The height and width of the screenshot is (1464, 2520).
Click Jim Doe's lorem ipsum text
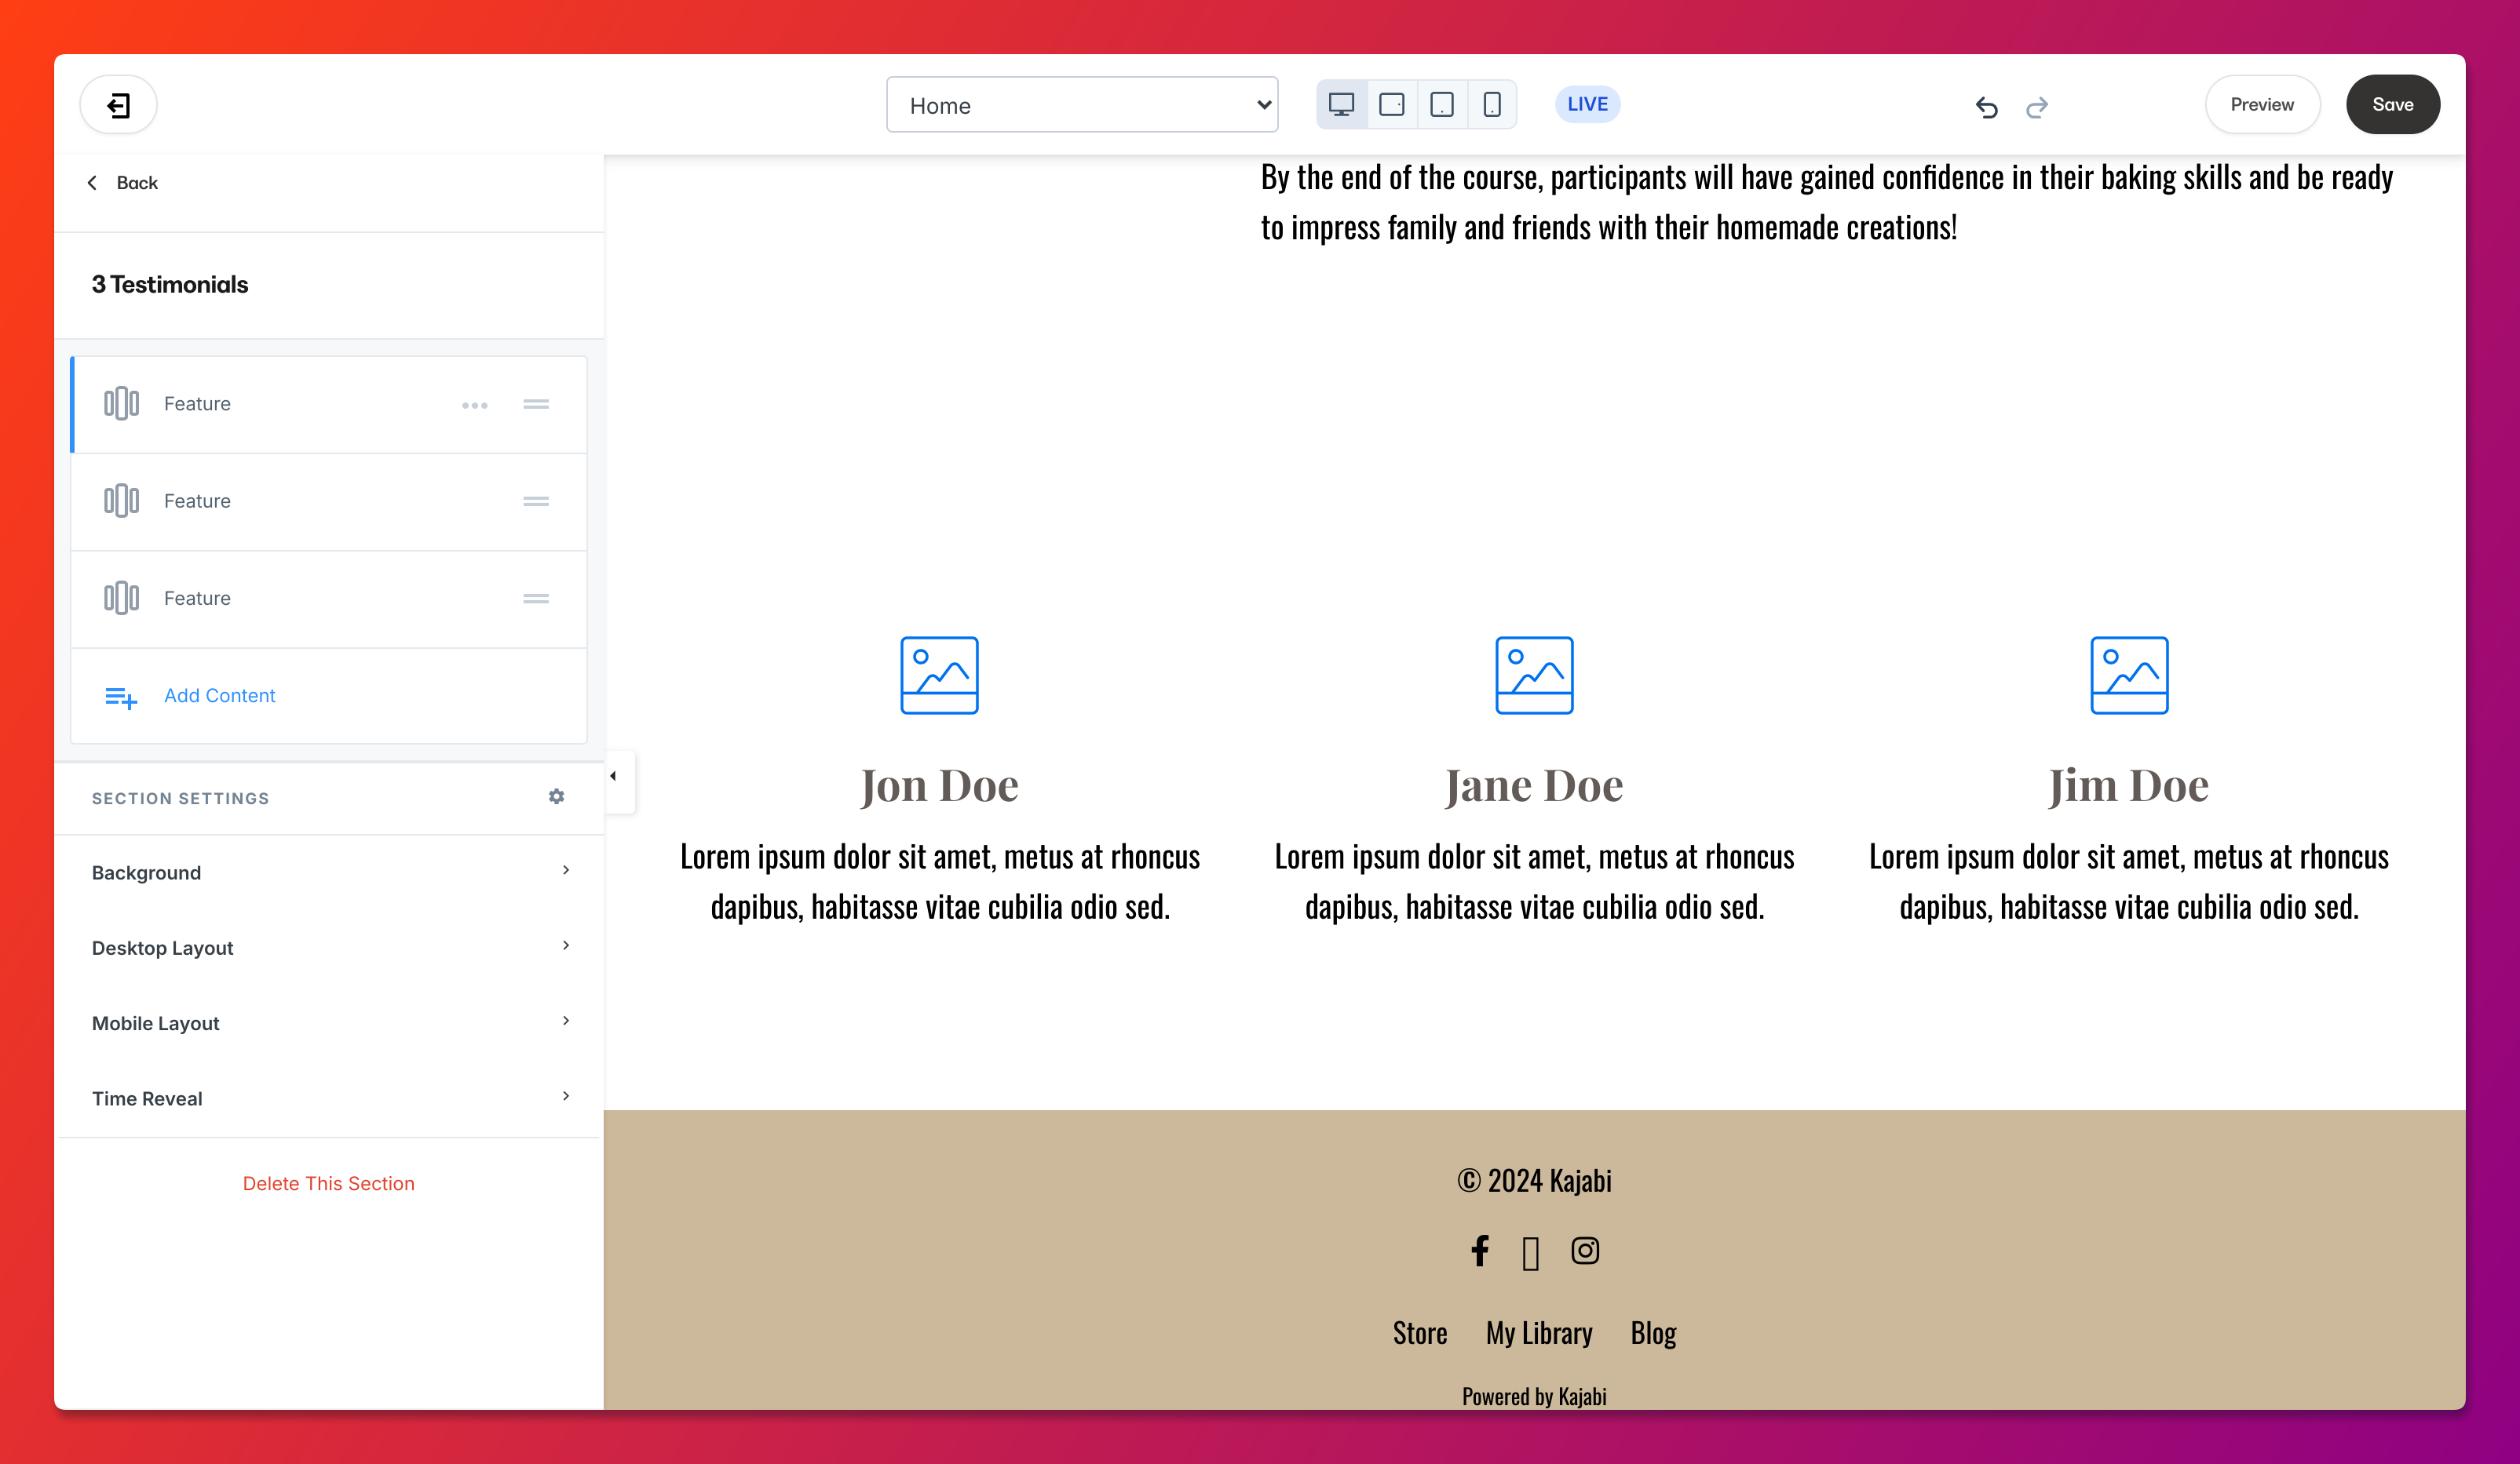[x=2129, y=881]
